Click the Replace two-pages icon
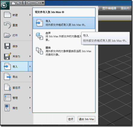Viewport: 133px width, 127px height. [40, 51]
